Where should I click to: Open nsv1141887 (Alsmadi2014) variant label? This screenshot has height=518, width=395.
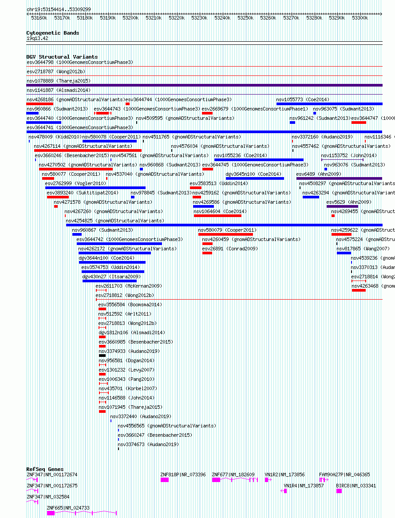pos(59,90)
